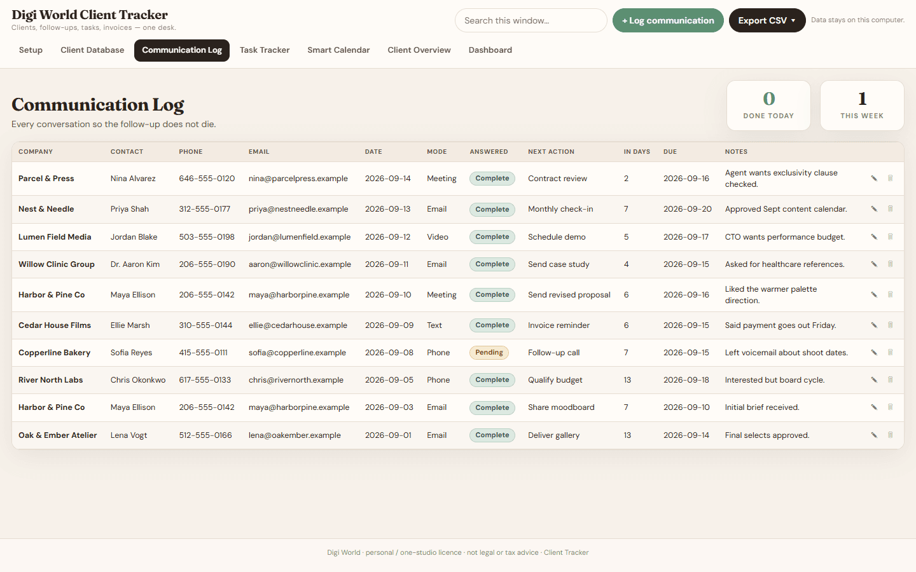Focus the Search this window field
The image size is (916, 572).
point(531,20)
